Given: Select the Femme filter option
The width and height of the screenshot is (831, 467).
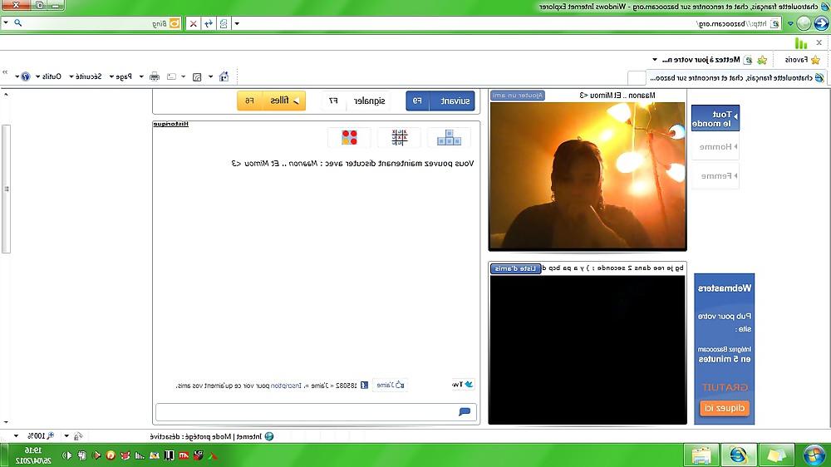Looking at the screenshot, I should click(x=715, y=175).
